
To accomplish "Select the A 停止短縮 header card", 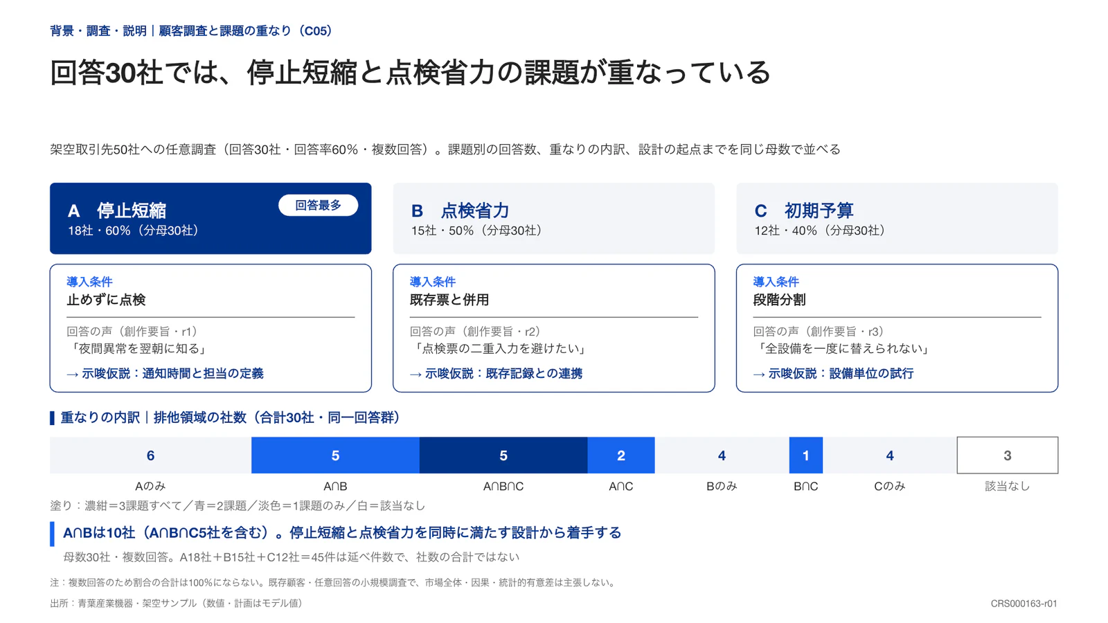I will 211,219.
